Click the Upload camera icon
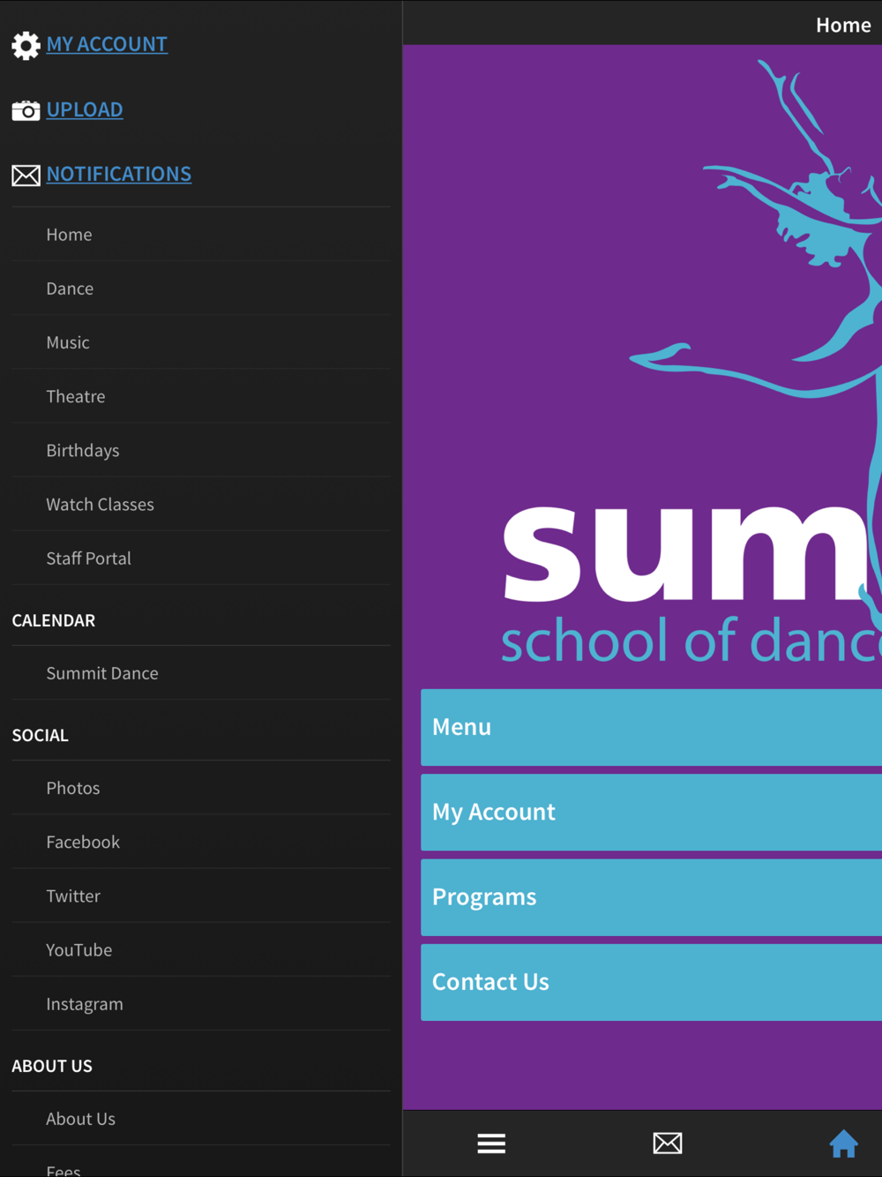 pos(26,110)
